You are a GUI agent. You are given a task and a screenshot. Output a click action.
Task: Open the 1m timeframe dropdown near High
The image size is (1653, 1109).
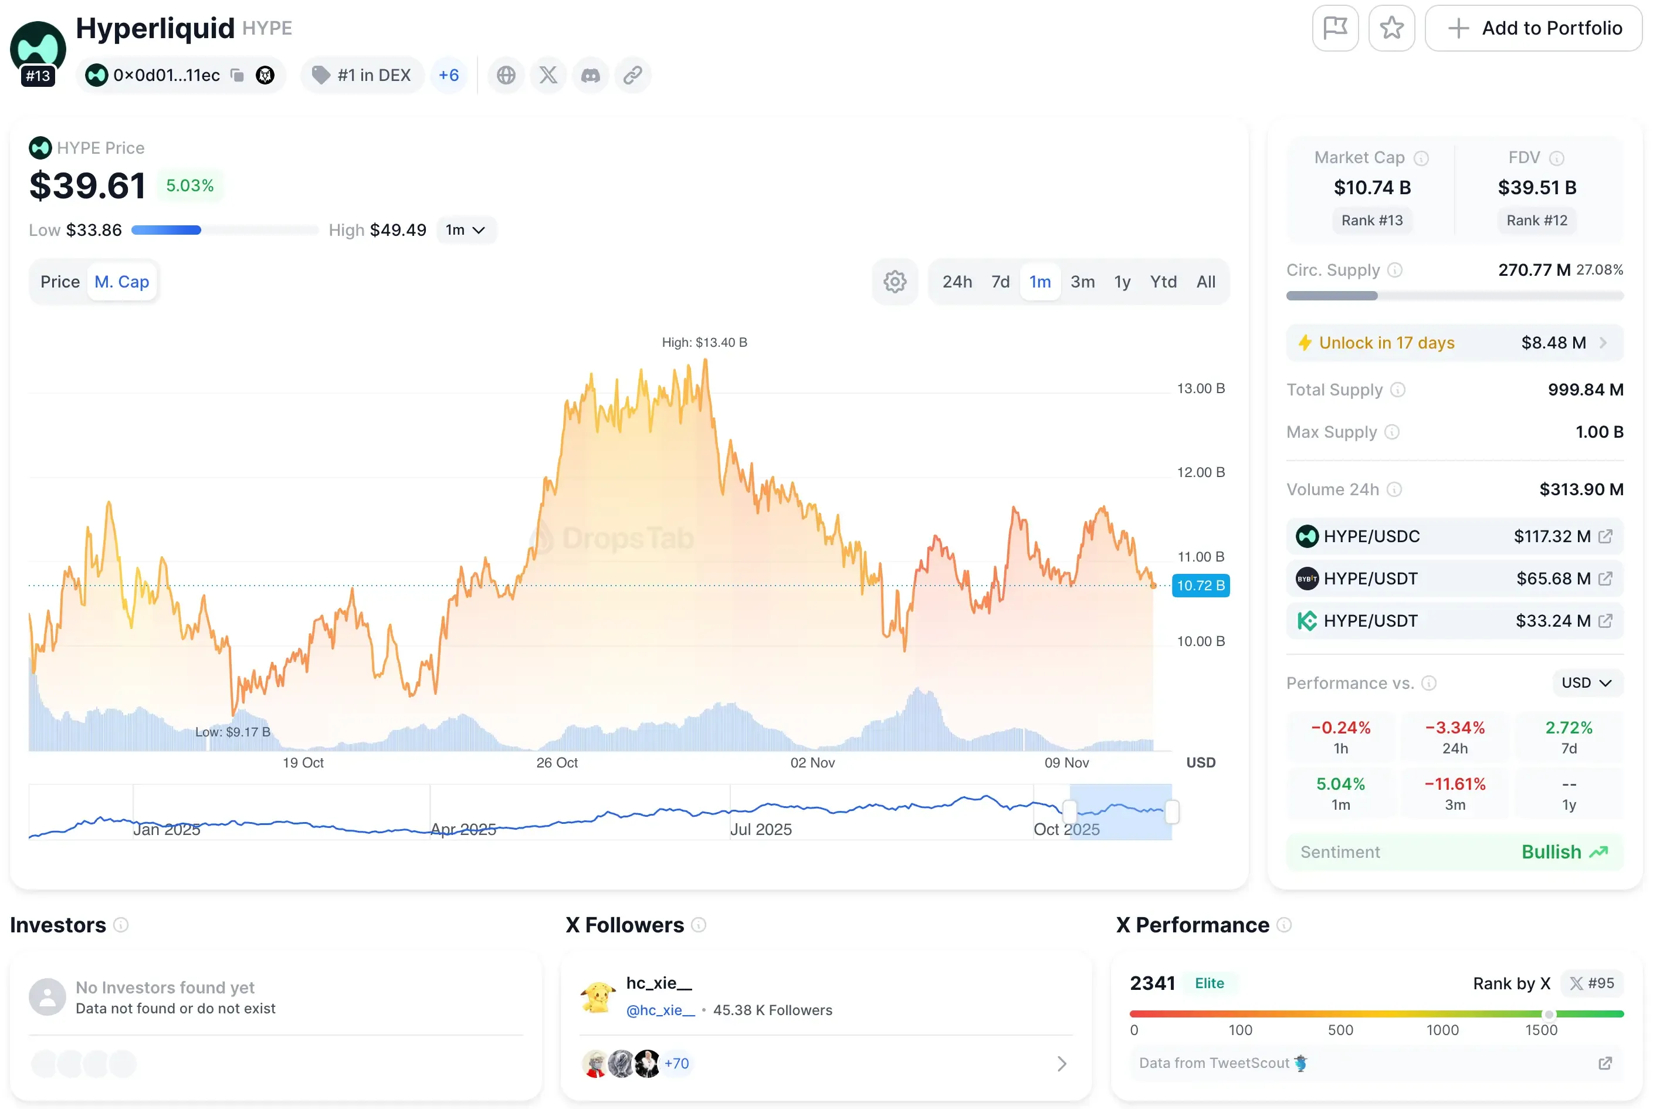[465, 229]
